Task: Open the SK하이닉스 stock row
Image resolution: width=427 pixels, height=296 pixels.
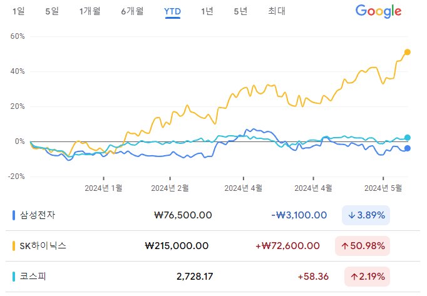Action: tap(213, 246)
